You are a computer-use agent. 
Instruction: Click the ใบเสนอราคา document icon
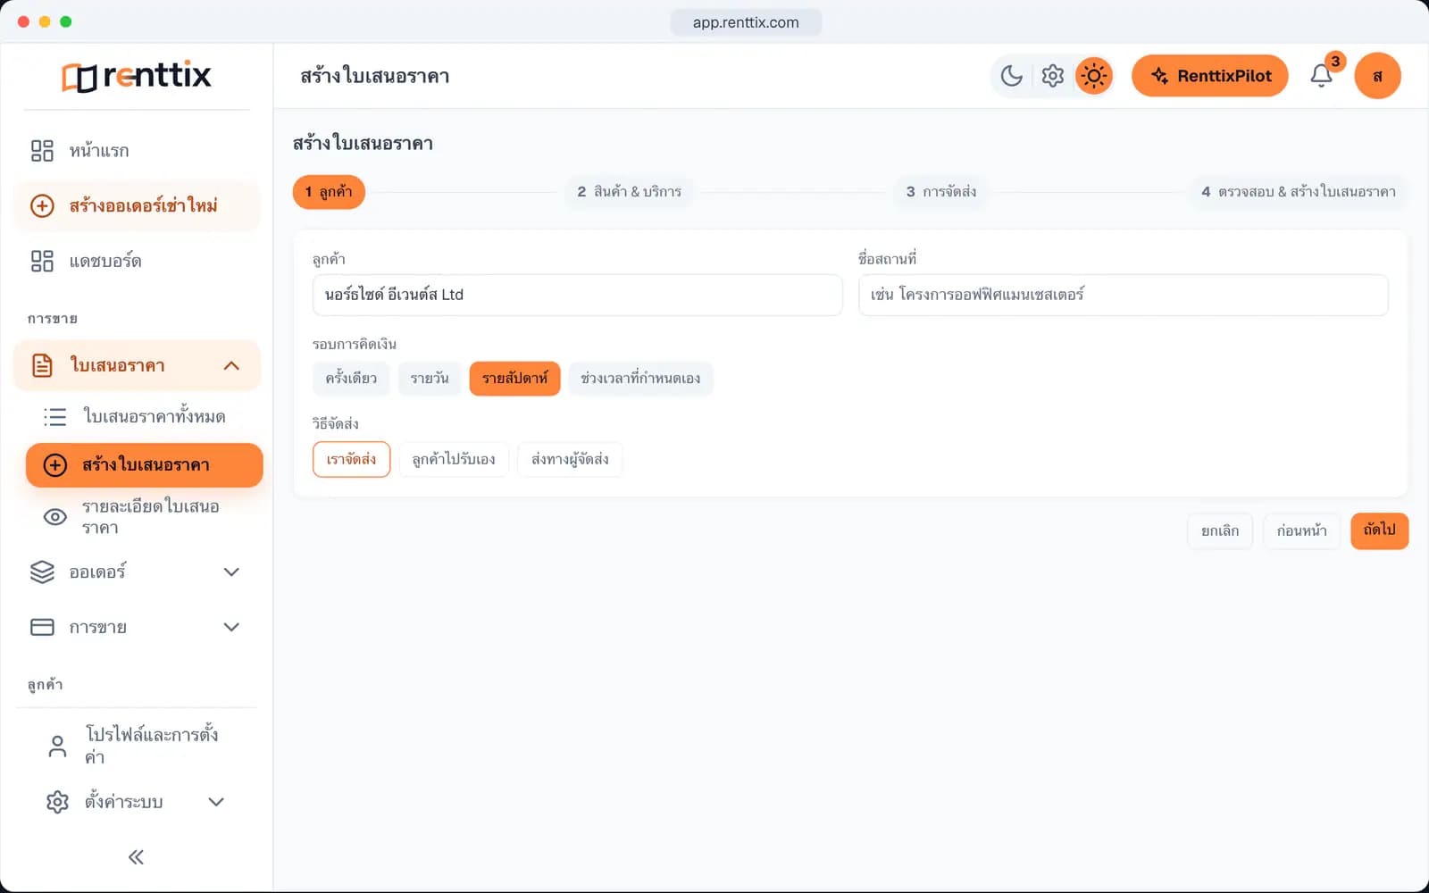point(42,365)
